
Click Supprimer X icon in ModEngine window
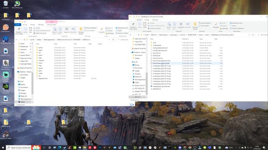181,24
